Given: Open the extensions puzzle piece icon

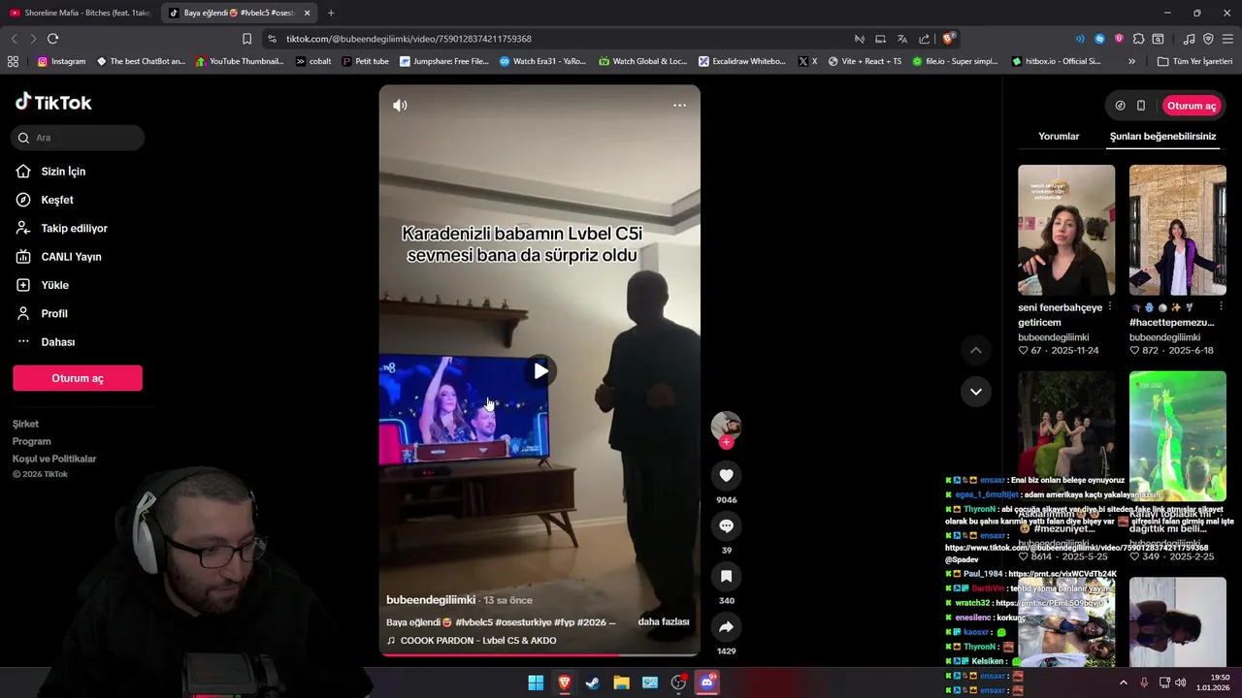Looking at the screenshot, I should coord(1138,39).
